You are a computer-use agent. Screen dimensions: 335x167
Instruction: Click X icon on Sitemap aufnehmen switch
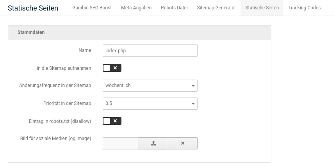[x=115, y=68]
